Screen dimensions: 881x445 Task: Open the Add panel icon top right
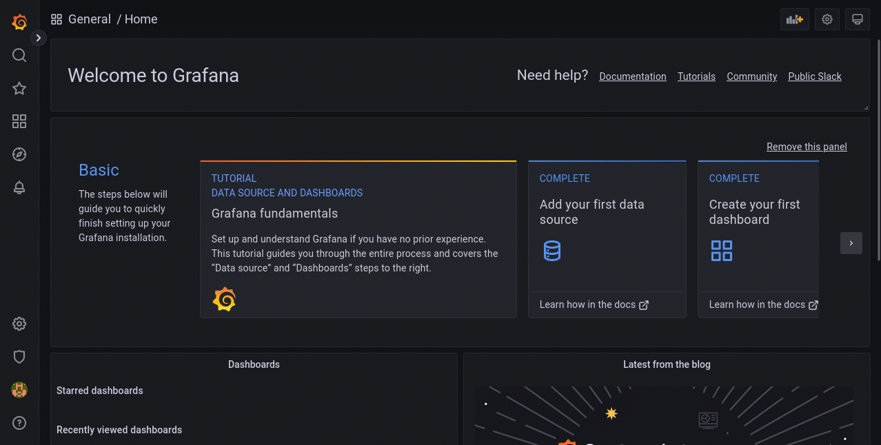point(794,19)
